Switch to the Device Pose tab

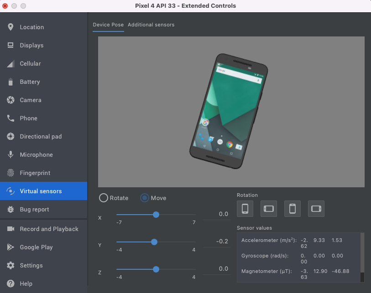(x=108, y=25)
